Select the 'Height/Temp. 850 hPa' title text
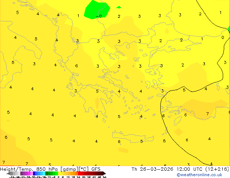The image size is (230, 178). (x=29, y=169)
